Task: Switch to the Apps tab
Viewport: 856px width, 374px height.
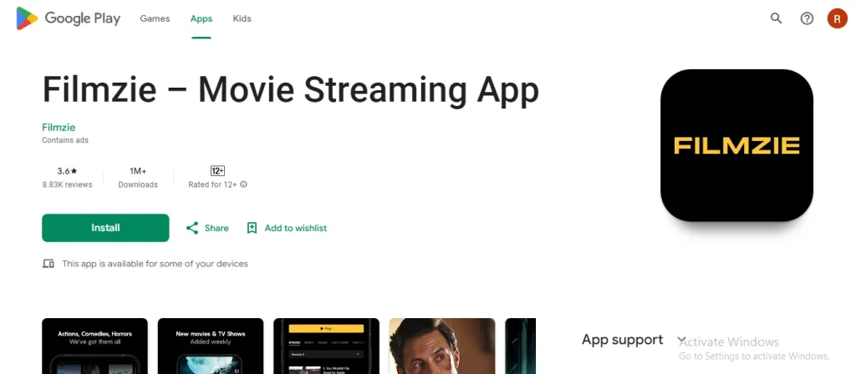Action: pos(201,18)
